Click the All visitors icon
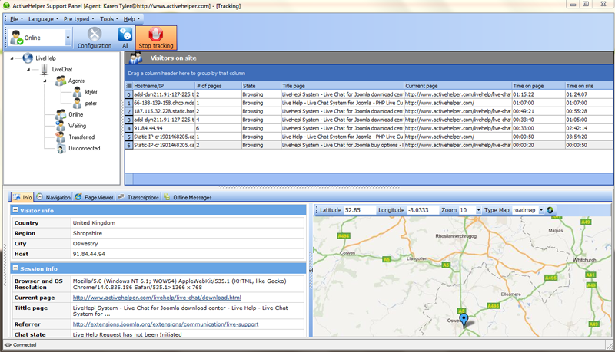The image size is (615, 352). point(125,38)
